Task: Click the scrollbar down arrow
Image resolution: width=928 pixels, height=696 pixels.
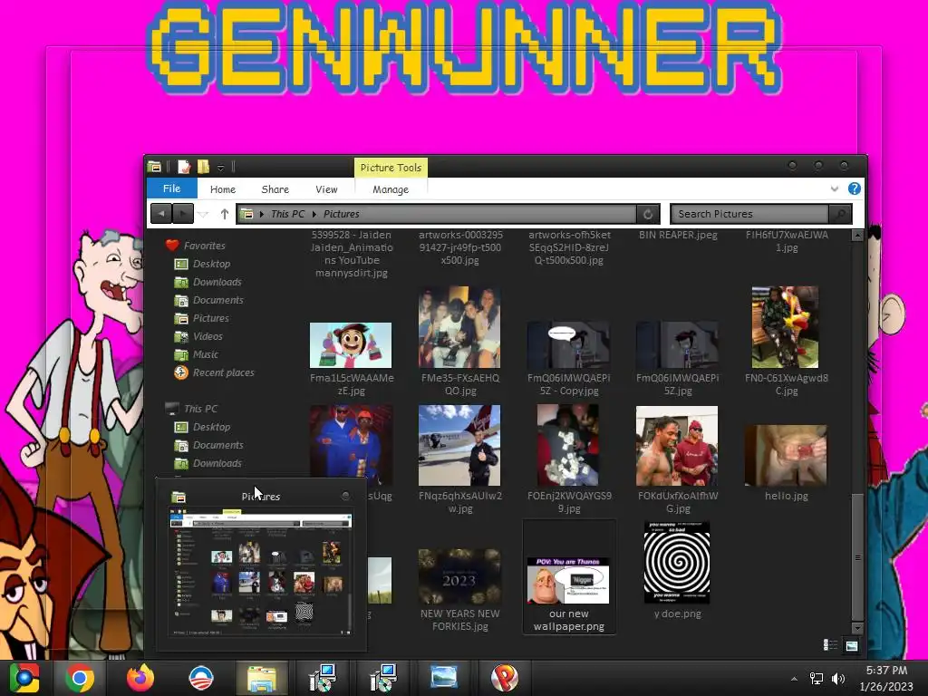Action: [x=857, y=629]
